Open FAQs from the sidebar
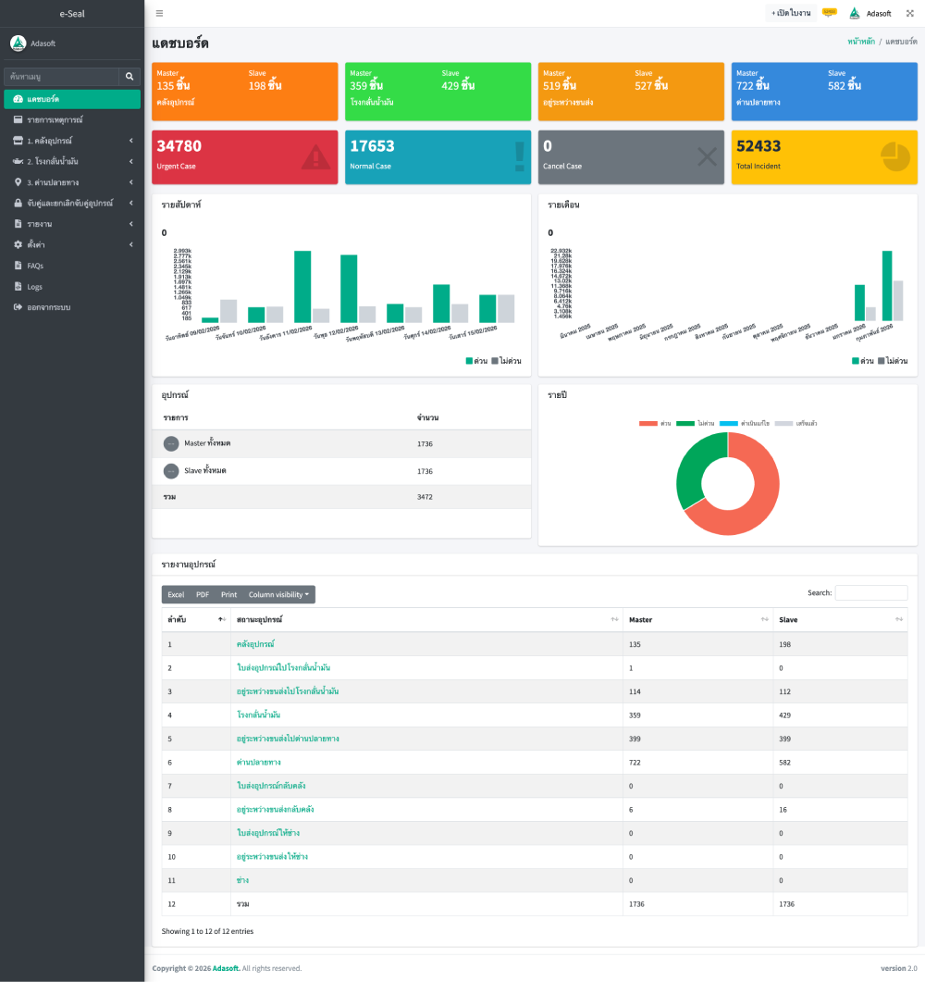This screenshot has height=982, width=925. click(35, 266)
